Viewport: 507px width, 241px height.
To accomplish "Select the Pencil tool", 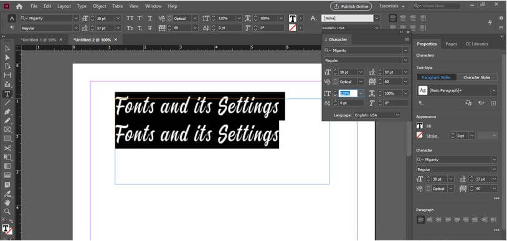I will tap(7, 121).
